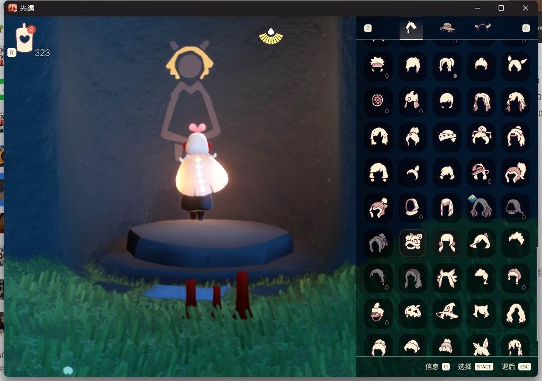Click the 退后 ESC back button

tap(516, 367)
